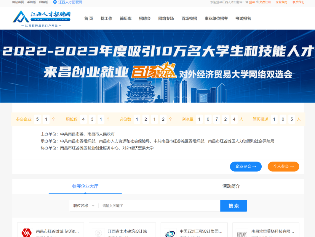Click the 江西人才招聘网 site logo
This screenshot has height=237, width=315.
pos(41,18)
